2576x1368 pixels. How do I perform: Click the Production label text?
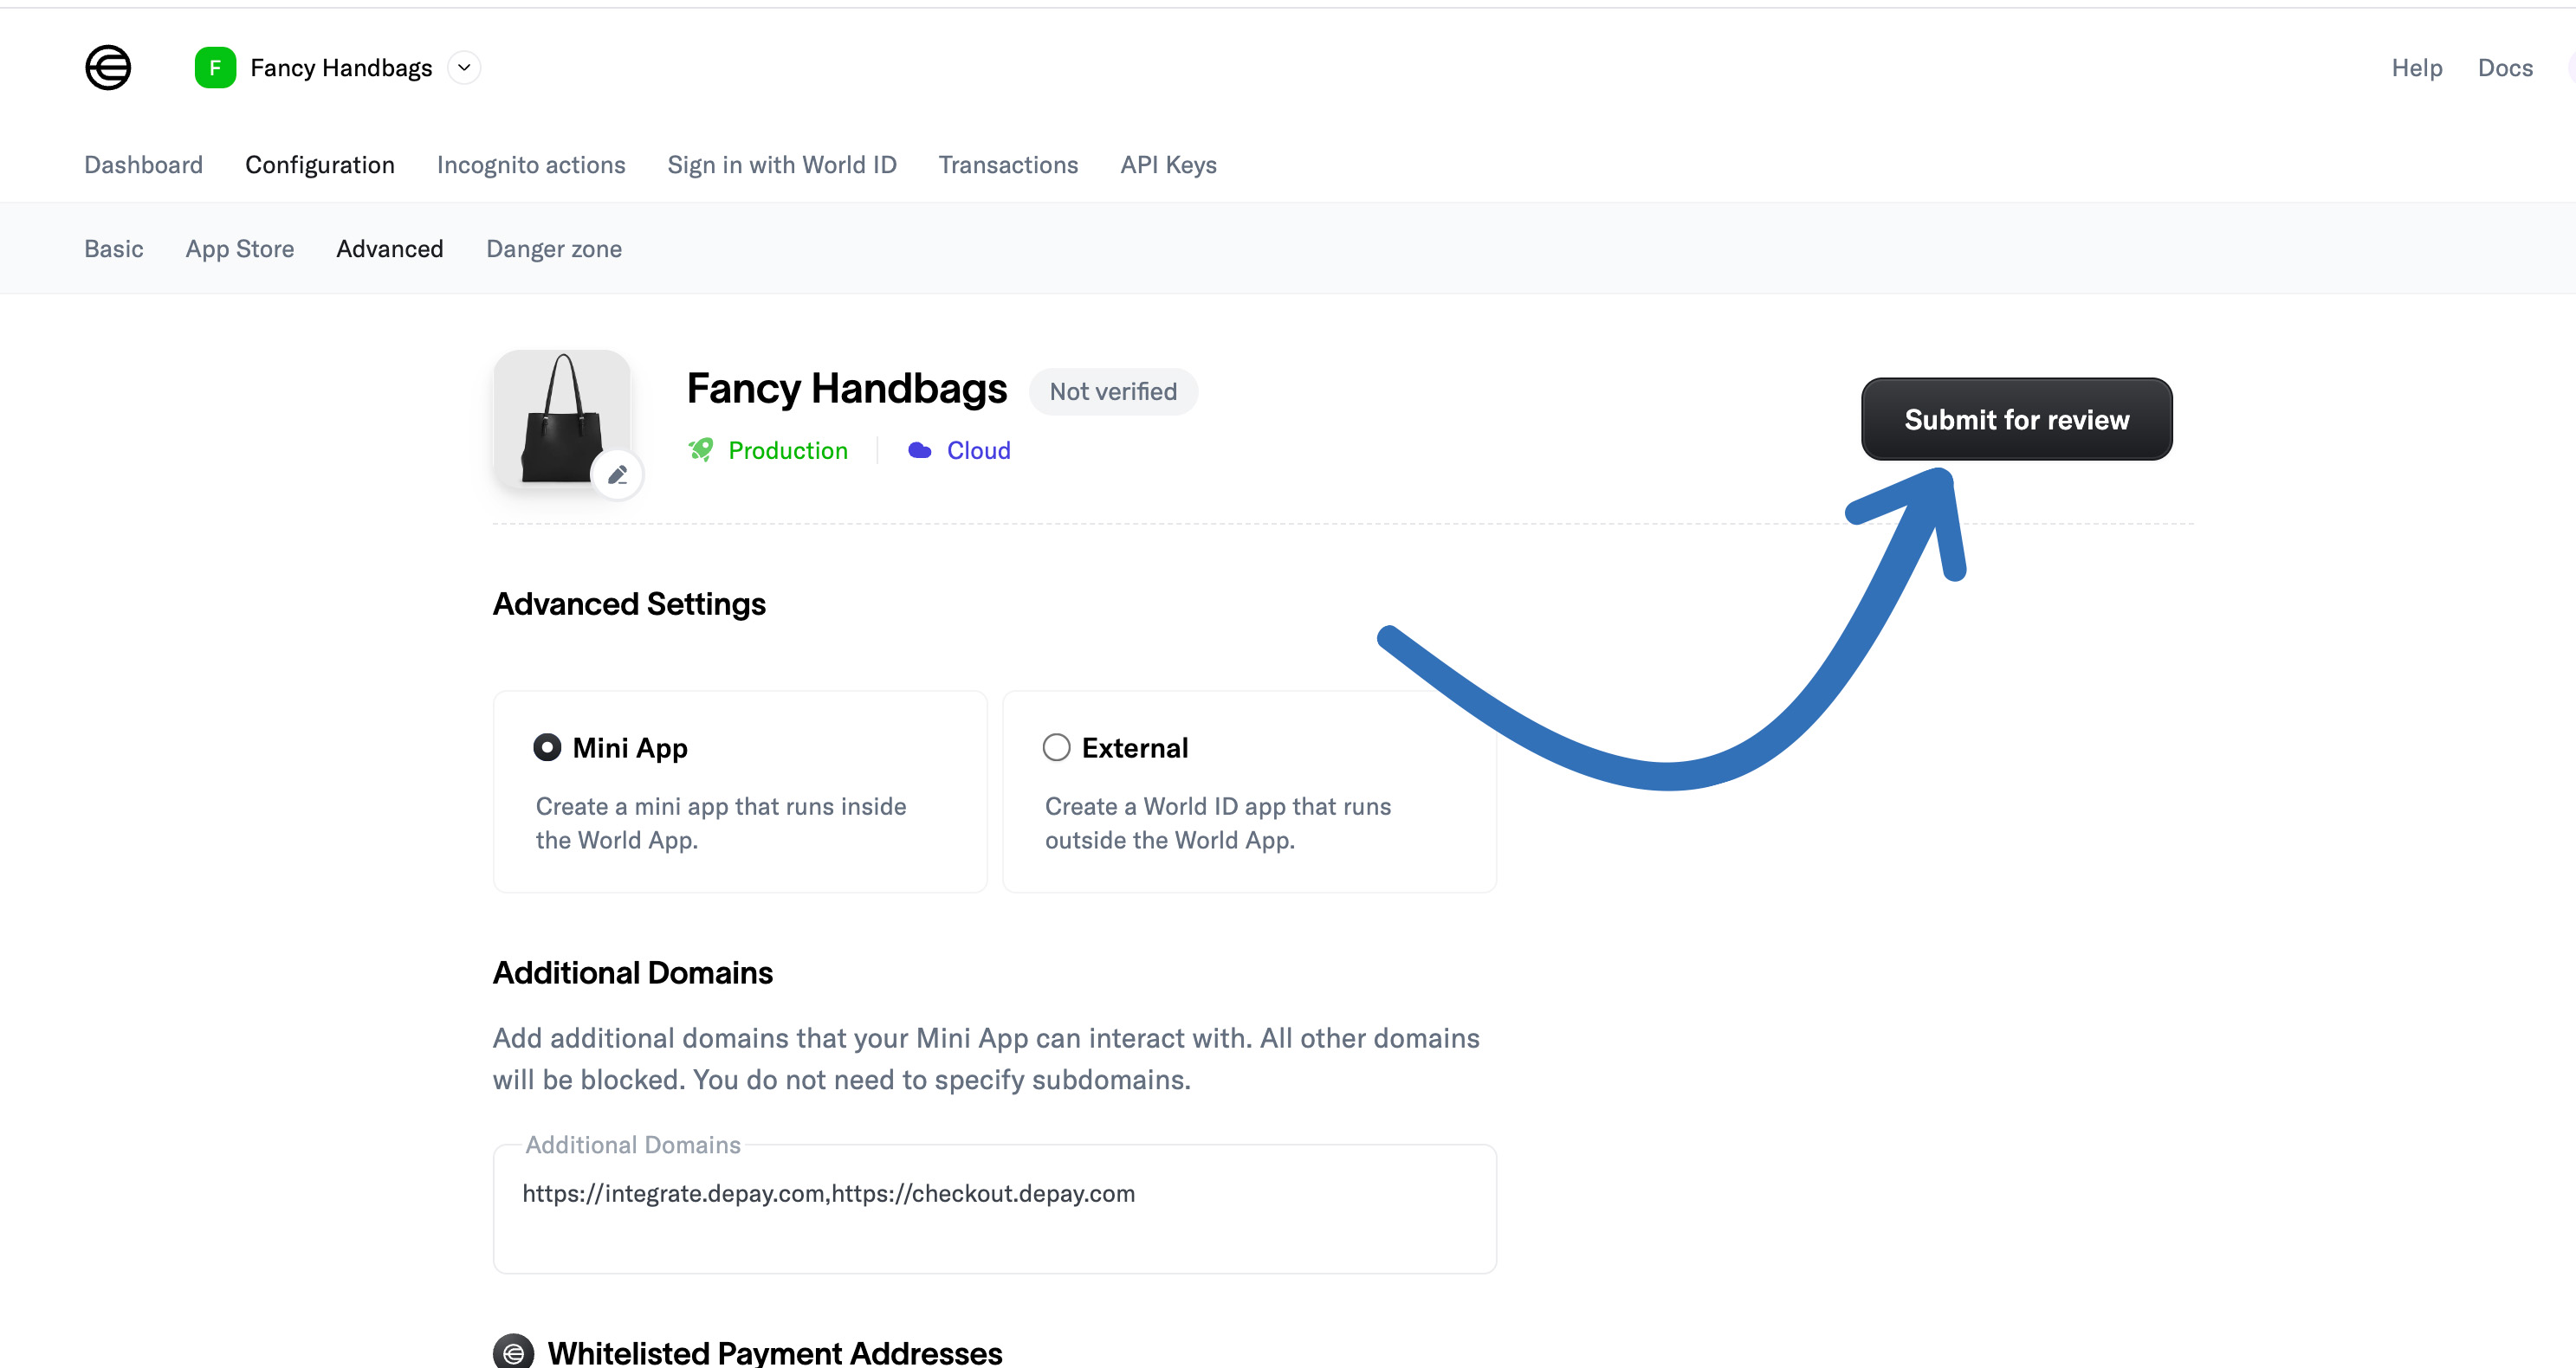pyautogui.click(x=788, y=451)
